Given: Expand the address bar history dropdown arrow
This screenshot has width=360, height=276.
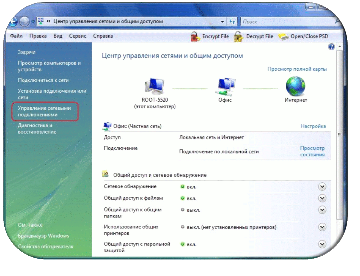Looking at the screenshot, I should (x=222, y=21).
